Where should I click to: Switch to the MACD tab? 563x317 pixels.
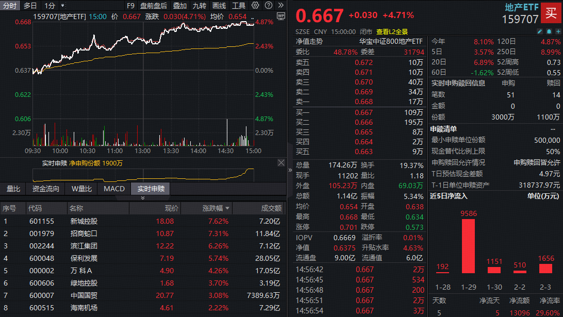click(114, 189)
